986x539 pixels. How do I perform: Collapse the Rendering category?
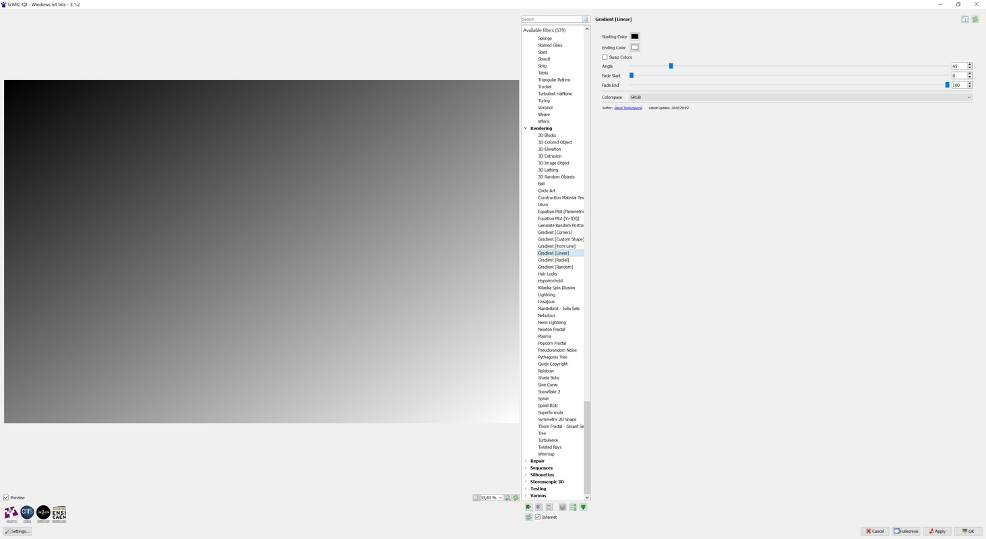[526, 128]
